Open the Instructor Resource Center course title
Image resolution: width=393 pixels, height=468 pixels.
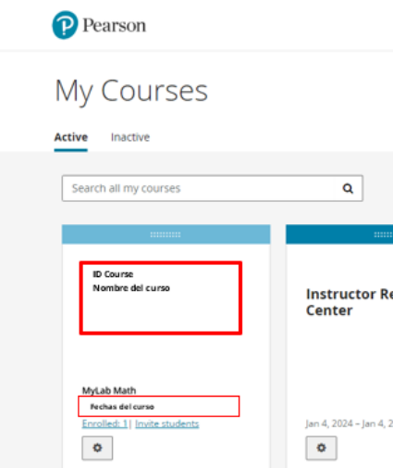click(350, 302)
